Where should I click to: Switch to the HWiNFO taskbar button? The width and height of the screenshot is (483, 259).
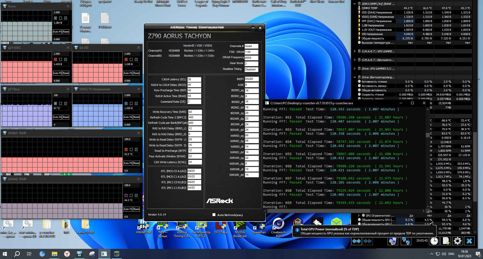click(x=79, y=254)
